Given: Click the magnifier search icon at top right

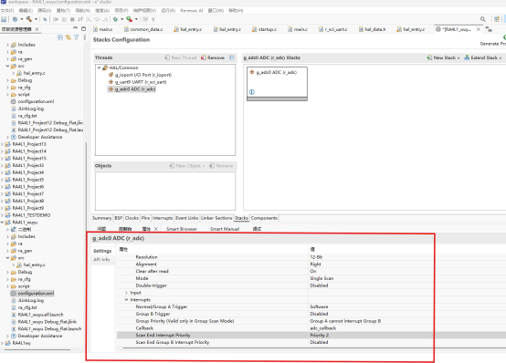Looking at the screenshot, I should coord(483,19).
